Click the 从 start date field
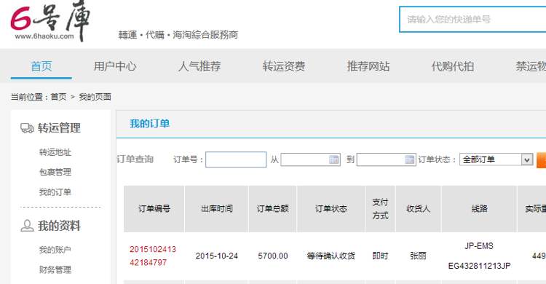The image size is (546, 284). click(310, 159)
